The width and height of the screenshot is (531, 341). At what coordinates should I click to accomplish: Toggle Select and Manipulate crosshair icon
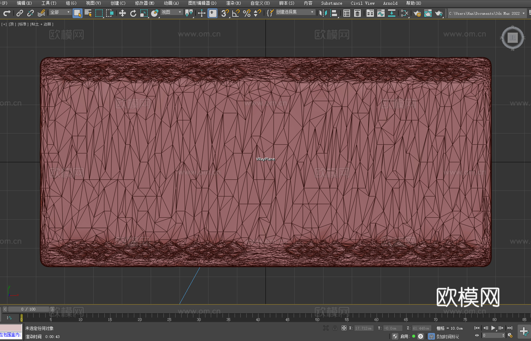[x=202, y=13]
